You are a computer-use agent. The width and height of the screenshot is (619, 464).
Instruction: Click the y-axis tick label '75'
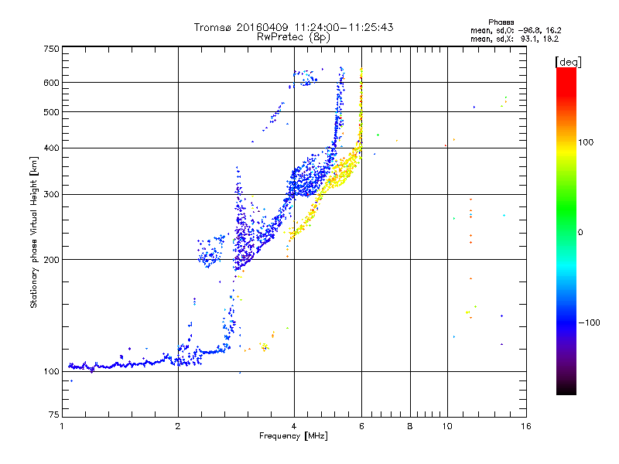point(54,415)
